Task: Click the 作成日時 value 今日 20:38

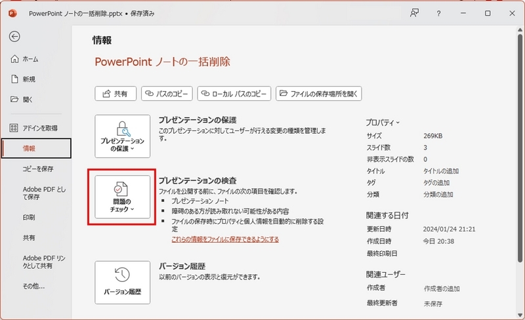Action: [x=438, y=241]
